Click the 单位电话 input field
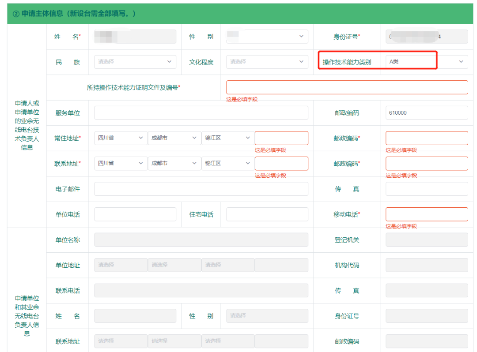The height and width of the screenshot is (352, 477). [135, 214]
